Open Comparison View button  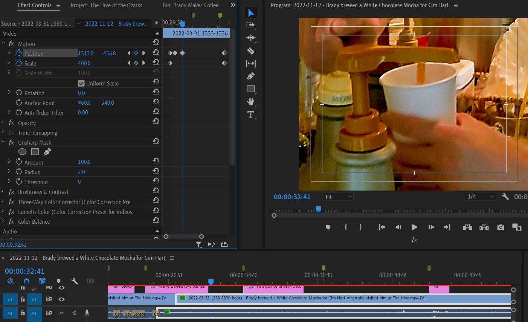pyautogui.click(x=517, y=227)
